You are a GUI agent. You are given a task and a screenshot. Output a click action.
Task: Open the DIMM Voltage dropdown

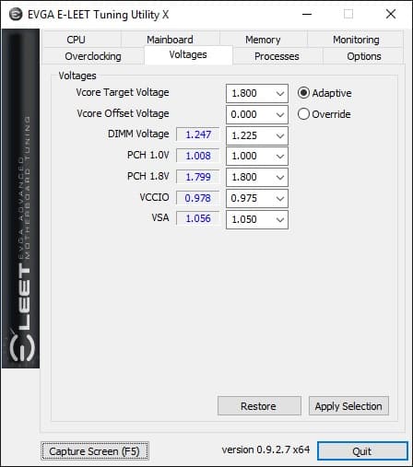[257, 135]
